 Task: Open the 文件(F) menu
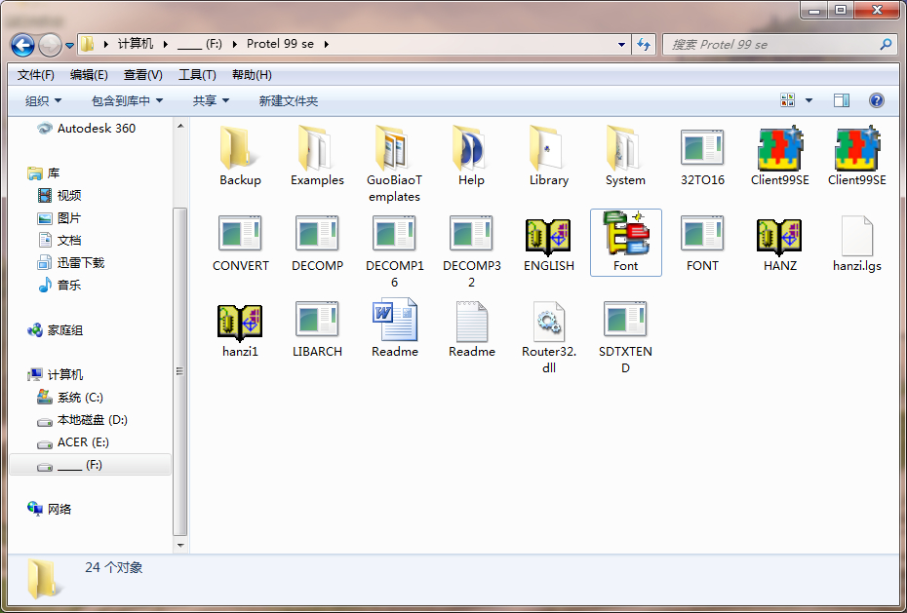pos(36,75)
